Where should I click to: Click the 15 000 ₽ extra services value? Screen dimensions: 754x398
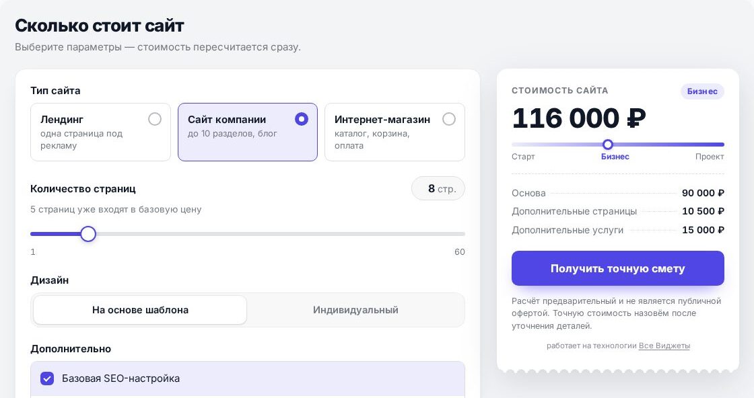[703, 230]
